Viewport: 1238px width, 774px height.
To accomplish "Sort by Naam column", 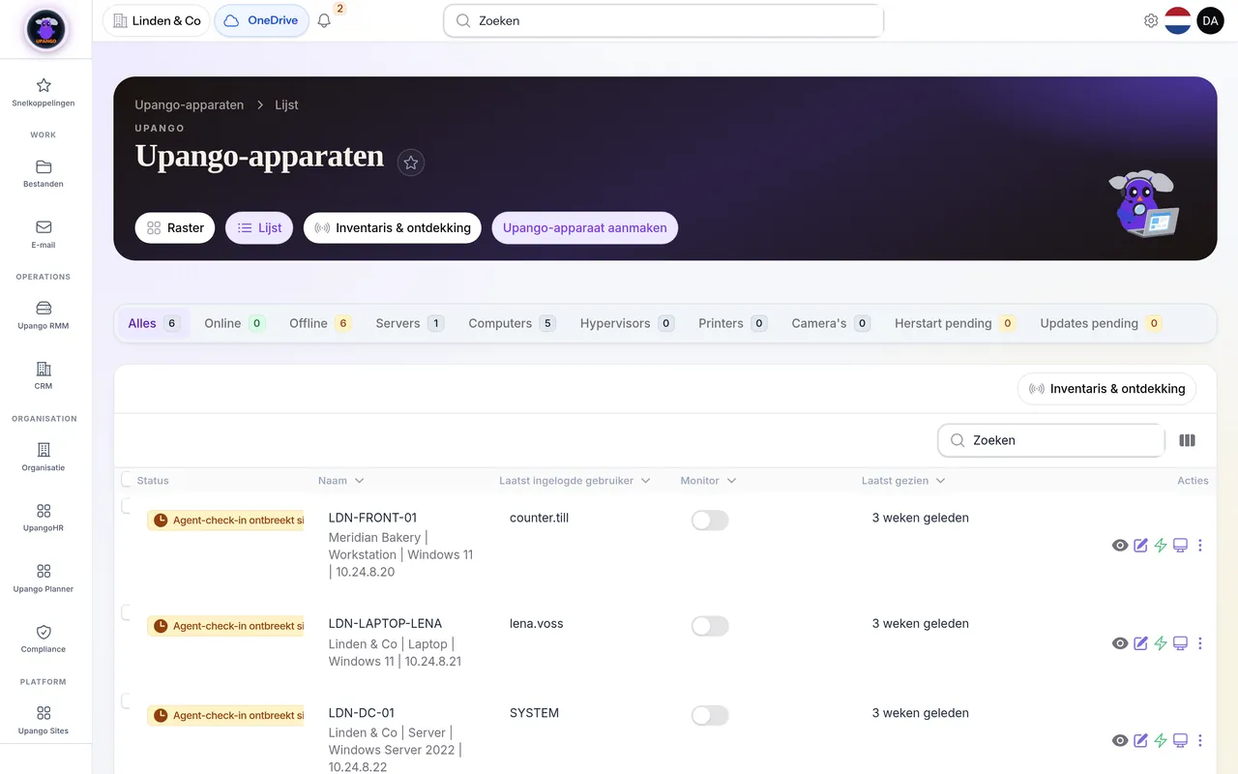I will click(x=340, y=481).
